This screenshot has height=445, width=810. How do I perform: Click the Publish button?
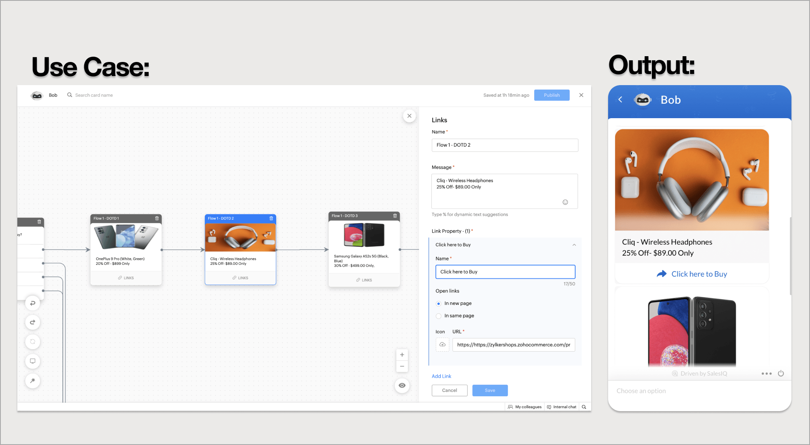pos(552,95)
